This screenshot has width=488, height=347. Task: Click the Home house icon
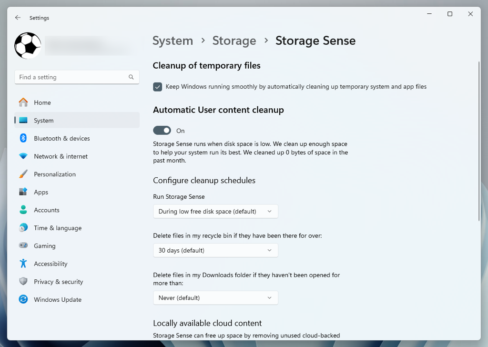pos(23,102)
